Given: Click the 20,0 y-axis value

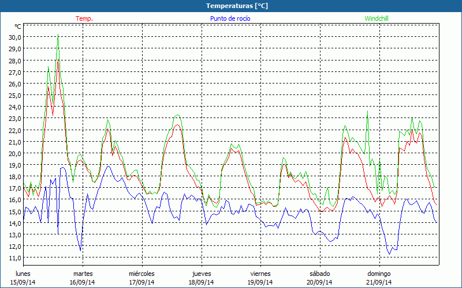Looking at the screenshot, I should [x=14, y=153].
